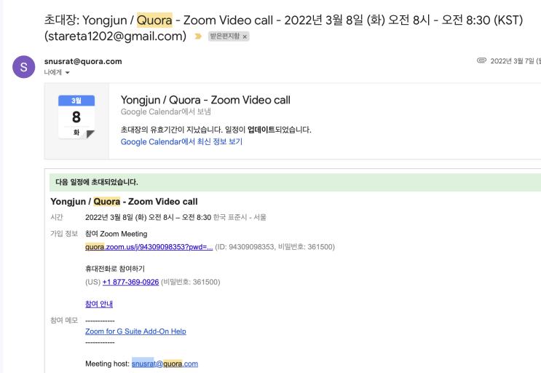The height and width of the screenshot is (373, 541).
Task: Open the sender avatar with letter S
Action: 23,67
